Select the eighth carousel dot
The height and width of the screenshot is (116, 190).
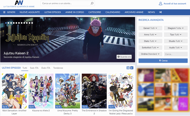(x=24, y=23)
